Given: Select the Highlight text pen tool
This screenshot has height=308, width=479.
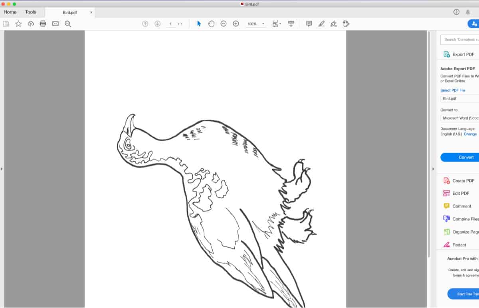Looking at the screenshot, I should [321, 24].
